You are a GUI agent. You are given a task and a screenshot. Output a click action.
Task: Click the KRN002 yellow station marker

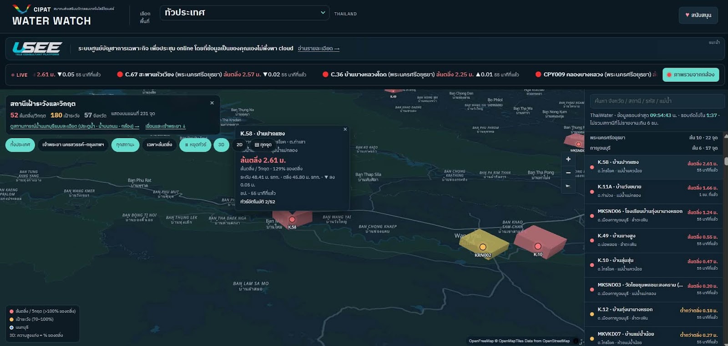pyautogui.click(x=483, y=247)
